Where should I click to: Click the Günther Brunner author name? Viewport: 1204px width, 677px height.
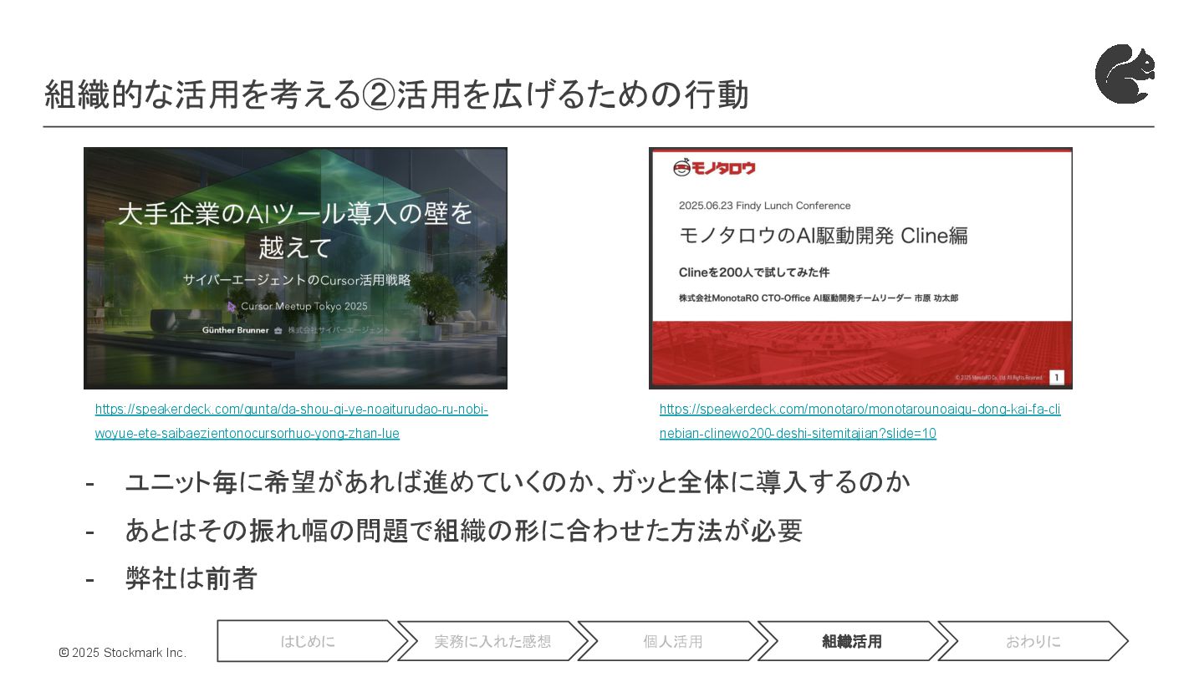tap(235, 330)
